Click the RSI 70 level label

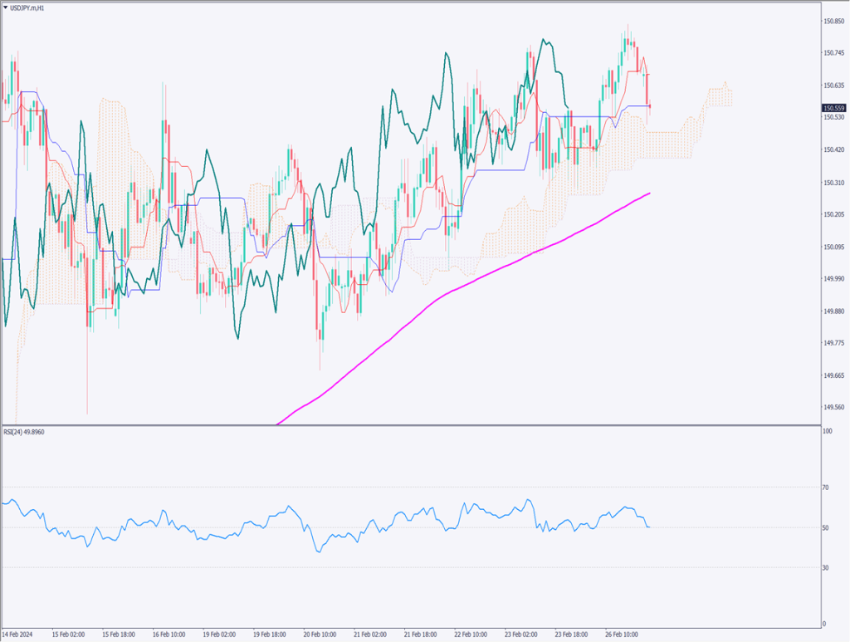pyautogui.click(x=825, y=488)
